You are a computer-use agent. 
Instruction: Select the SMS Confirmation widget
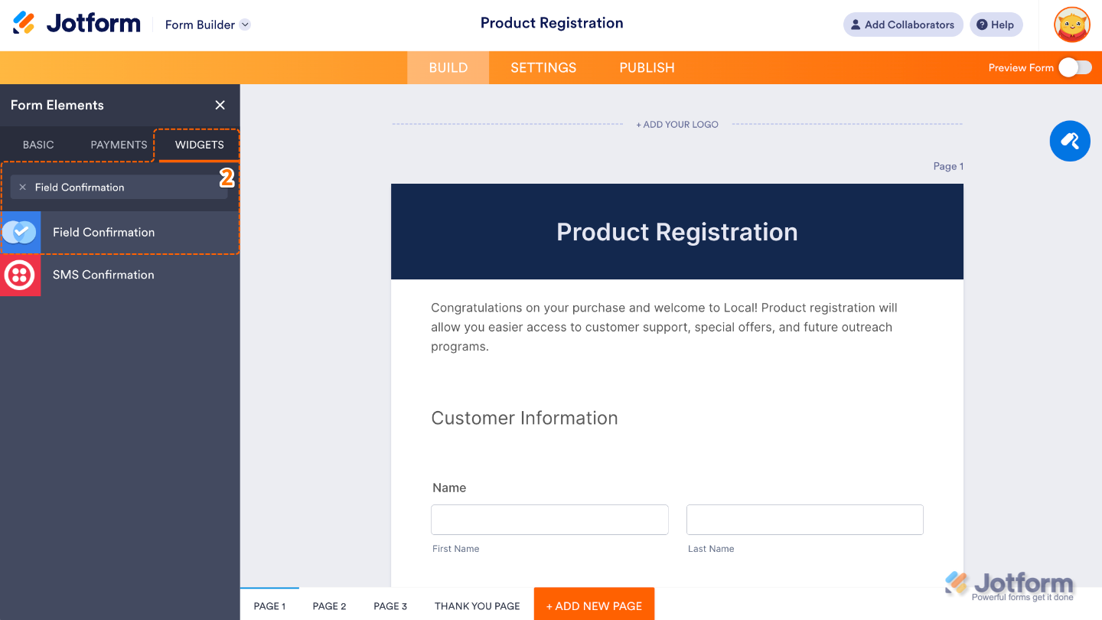pyautogui.click(x=103, y=275)
